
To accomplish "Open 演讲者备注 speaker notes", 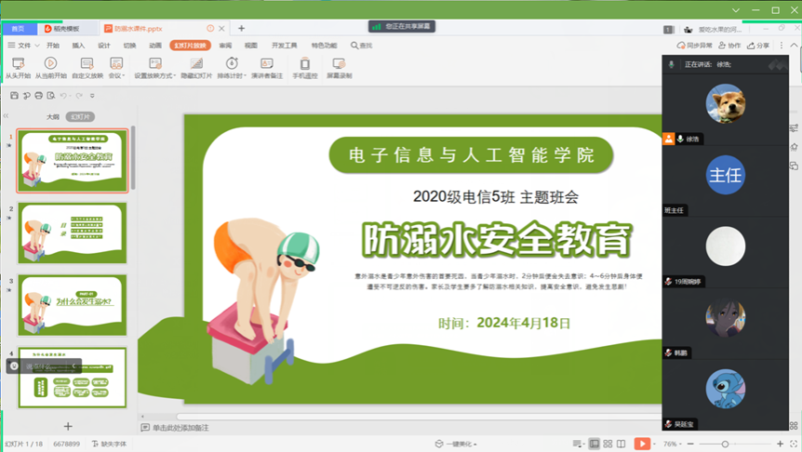I will pos(267,64).
